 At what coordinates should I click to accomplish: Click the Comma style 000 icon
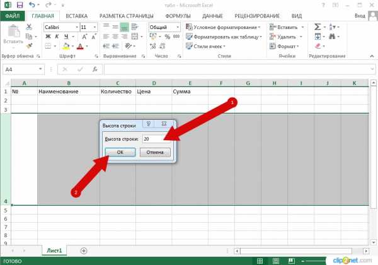(176, 37)
